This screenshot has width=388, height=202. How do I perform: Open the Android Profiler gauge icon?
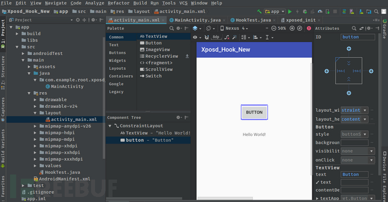[320, 11]
